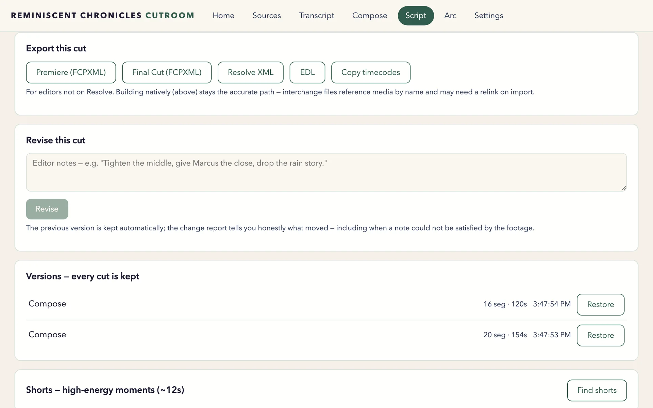
Task: Export the cut as Resolve XML
Action: pos(250,72)
